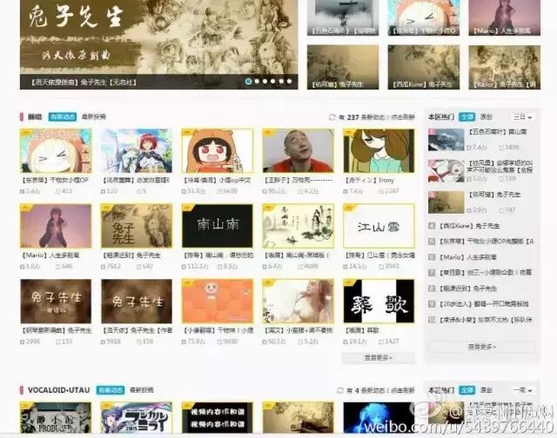Open the 葬歌 video thumbnail
Screen dimensions: 557x438
(x=379, y=301)
